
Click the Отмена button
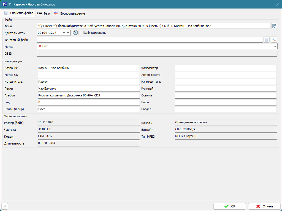pyautogui.click(x=264, y=206)
